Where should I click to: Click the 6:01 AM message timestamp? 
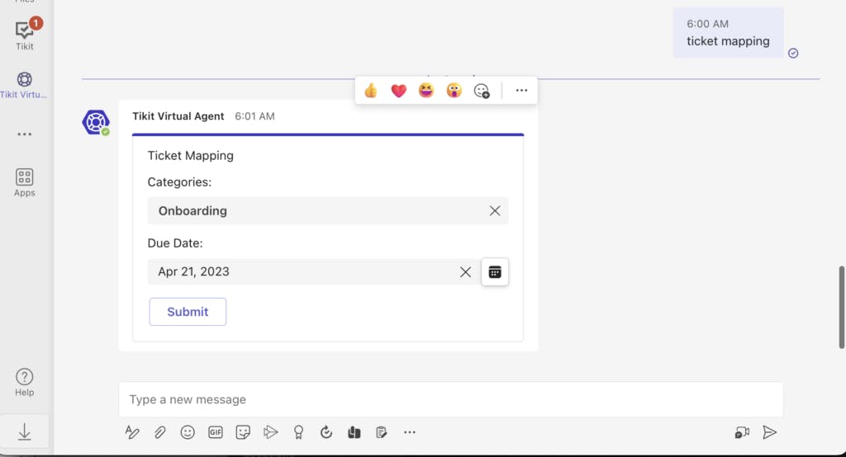[x=254, y=116]
